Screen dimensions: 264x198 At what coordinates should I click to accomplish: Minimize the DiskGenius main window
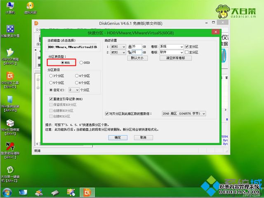tap(206, 23)
